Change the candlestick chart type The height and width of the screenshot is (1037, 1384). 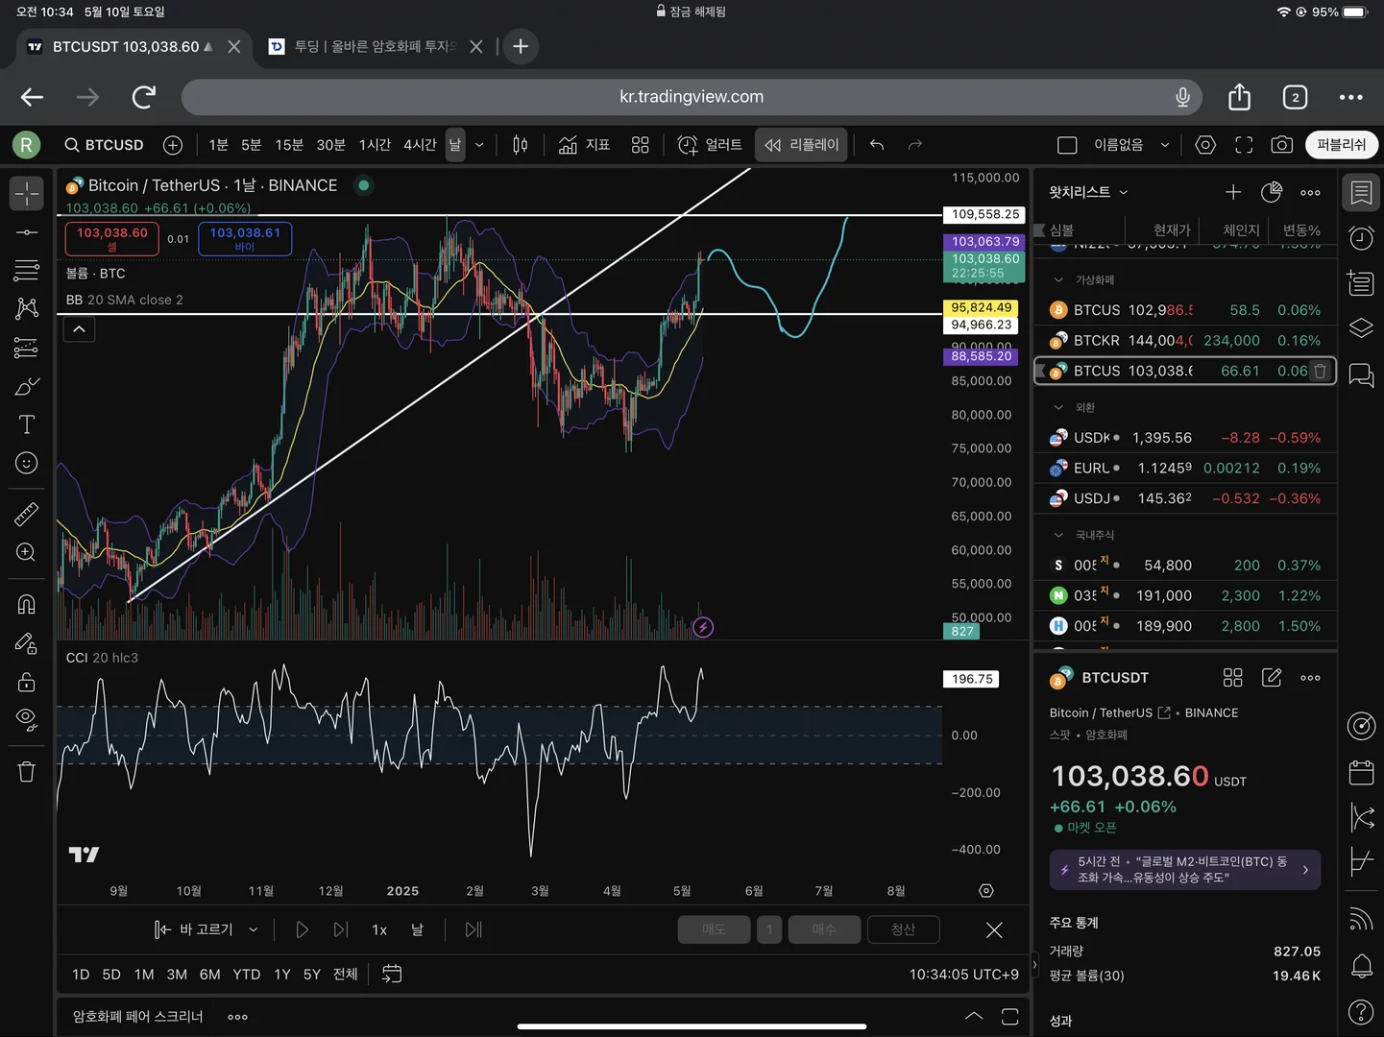tap(521, 145)
